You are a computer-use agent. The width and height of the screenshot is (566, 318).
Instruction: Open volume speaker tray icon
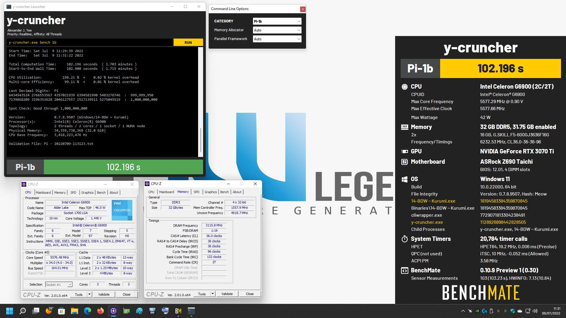click(x=535, y=311)
